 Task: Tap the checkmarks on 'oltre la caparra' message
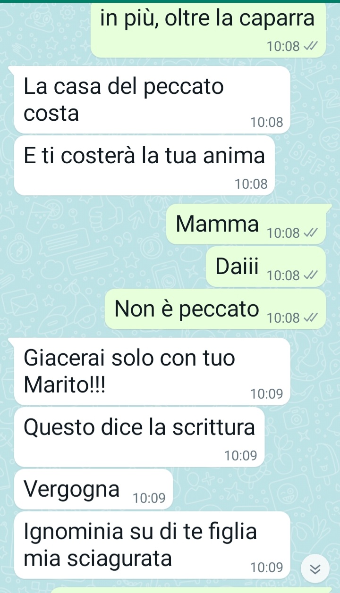[309, 46]
